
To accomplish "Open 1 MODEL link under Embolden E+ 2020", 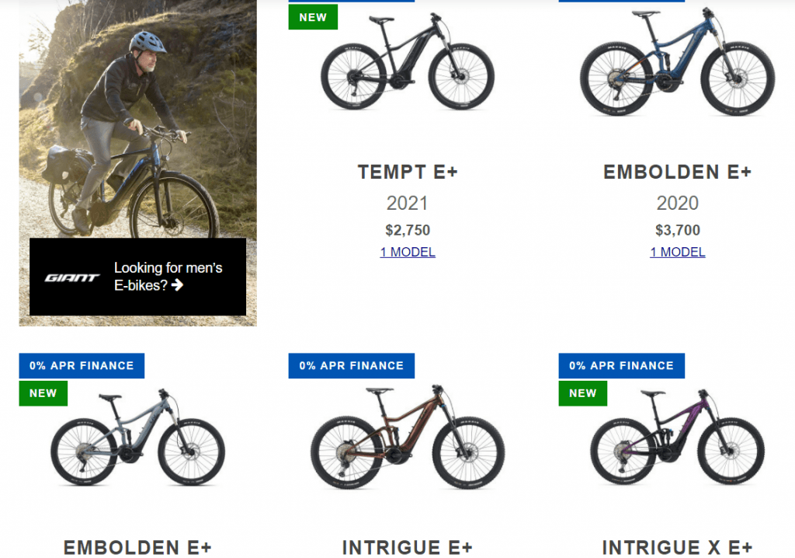I will pyautogui.click(x=677, y=252).
